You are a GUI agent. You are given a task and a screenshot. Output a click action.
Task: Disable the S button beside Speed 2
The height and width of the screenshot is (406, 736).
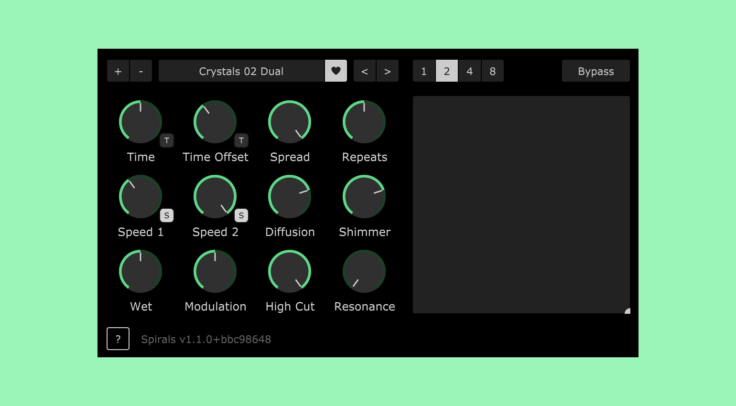[241, 215]
